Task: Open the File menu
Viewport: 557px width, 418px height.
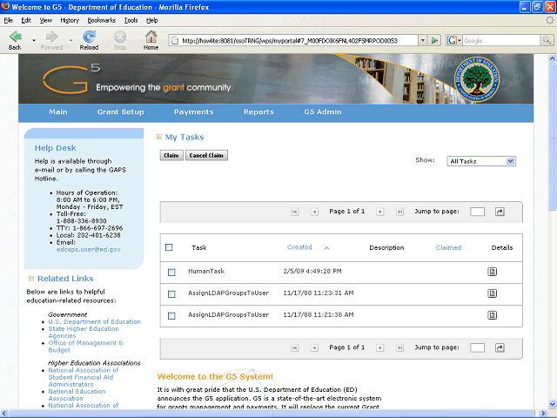Action: point(8,21)
